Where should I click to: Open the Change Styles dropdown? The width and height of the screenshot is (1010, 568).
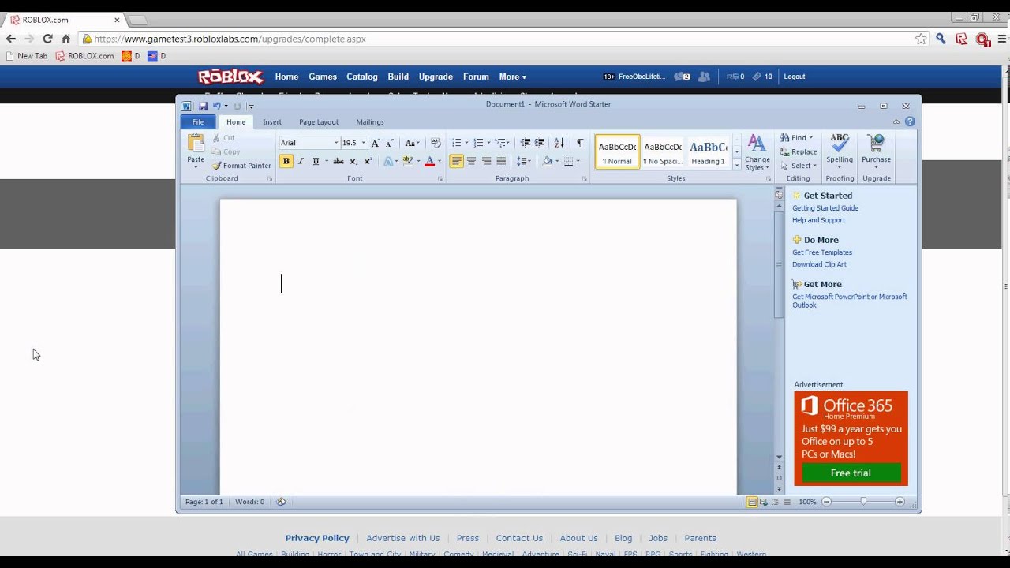point(757,152)
